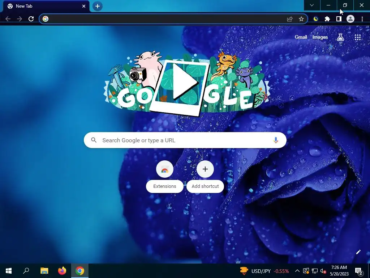Open the moon extension icon
This screenshot has height=278, width=370.
[x=316, y=19]
